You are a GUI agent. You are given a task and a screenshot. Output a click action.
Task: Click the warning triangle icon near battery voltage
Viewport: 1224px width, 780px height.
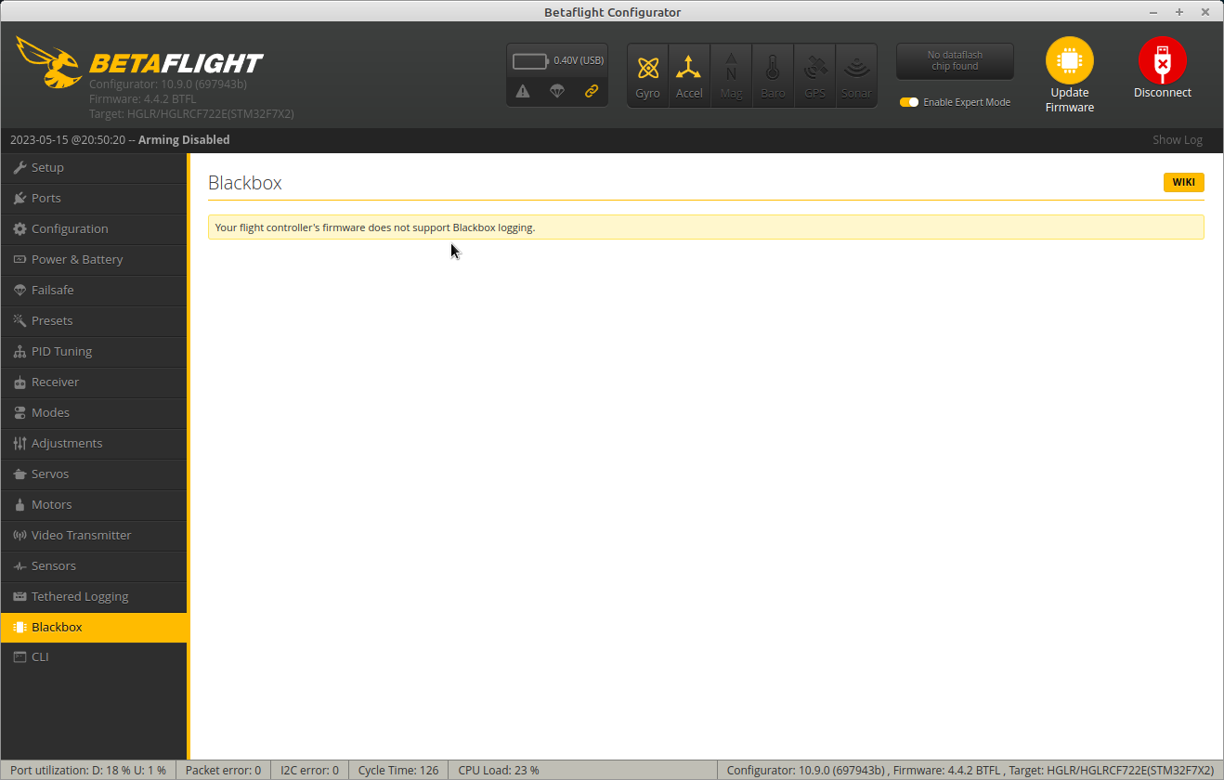pyautogui.click(x=523, y=91)
